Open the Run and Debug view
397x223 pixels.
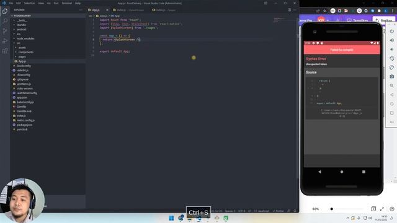point(5,41)
